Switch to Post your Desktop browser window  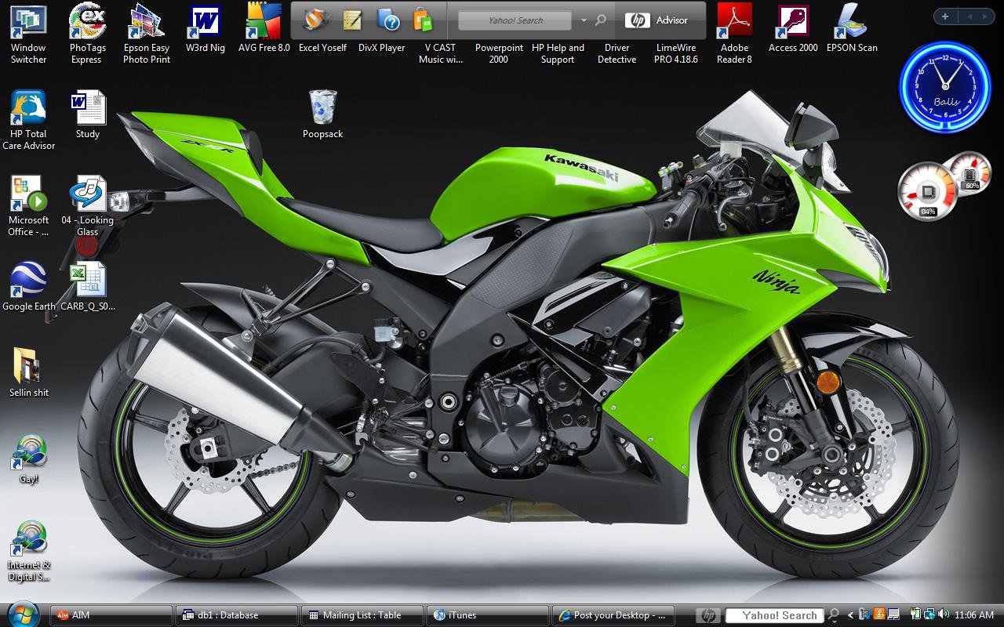click(x=613, y=615)
